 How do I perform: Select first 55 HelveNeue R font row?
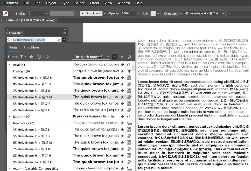69,104
